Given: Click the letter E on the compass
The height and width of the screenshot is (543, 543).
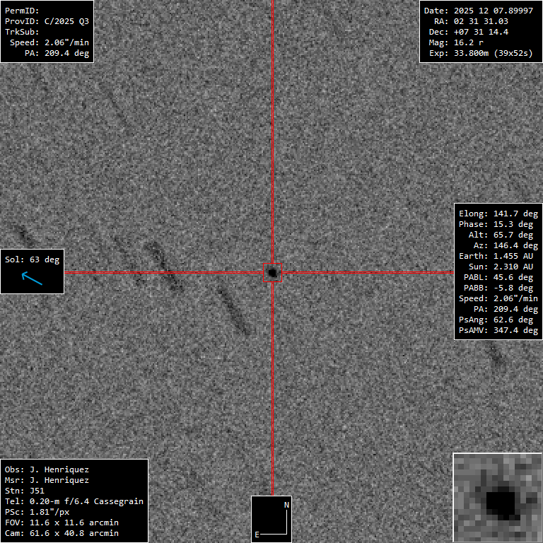Looking at the screenshot, I should (257, 535).
